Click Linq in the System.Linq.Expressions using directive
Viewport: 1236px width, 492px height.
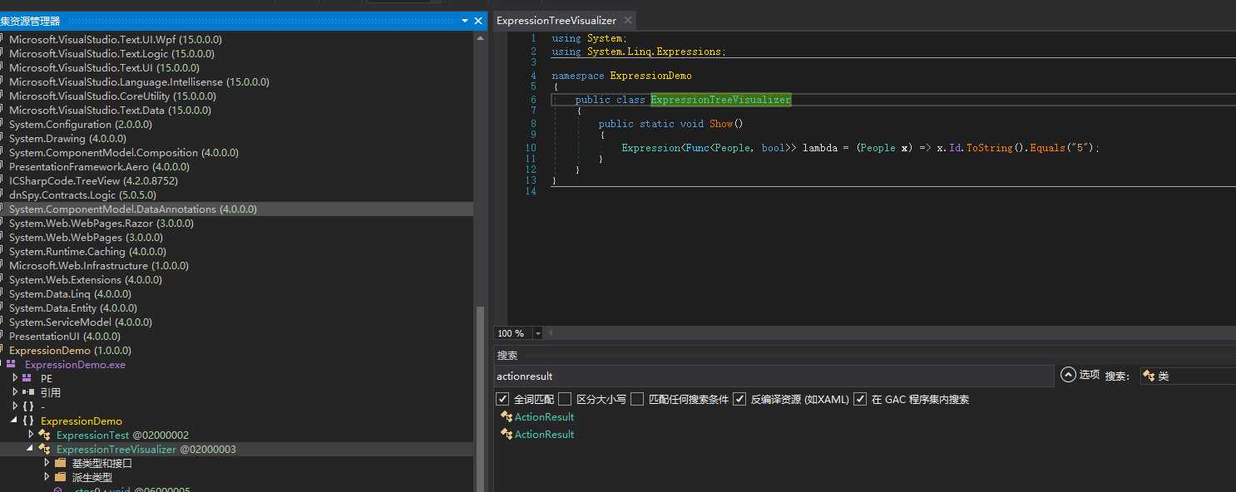639,52
